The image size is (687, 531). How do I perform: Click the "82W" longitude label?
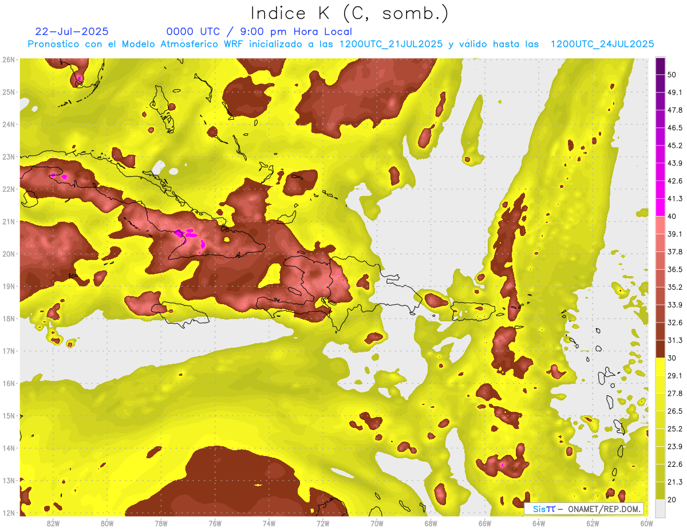click(53, 524)
